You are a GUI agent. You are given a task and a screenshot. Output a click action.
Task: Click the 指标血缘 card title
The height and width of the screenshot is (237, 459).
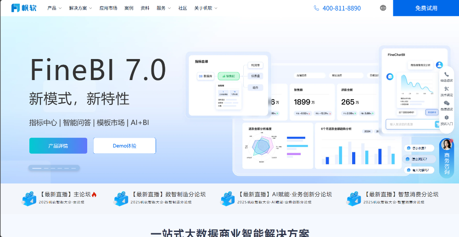point(202,61)
